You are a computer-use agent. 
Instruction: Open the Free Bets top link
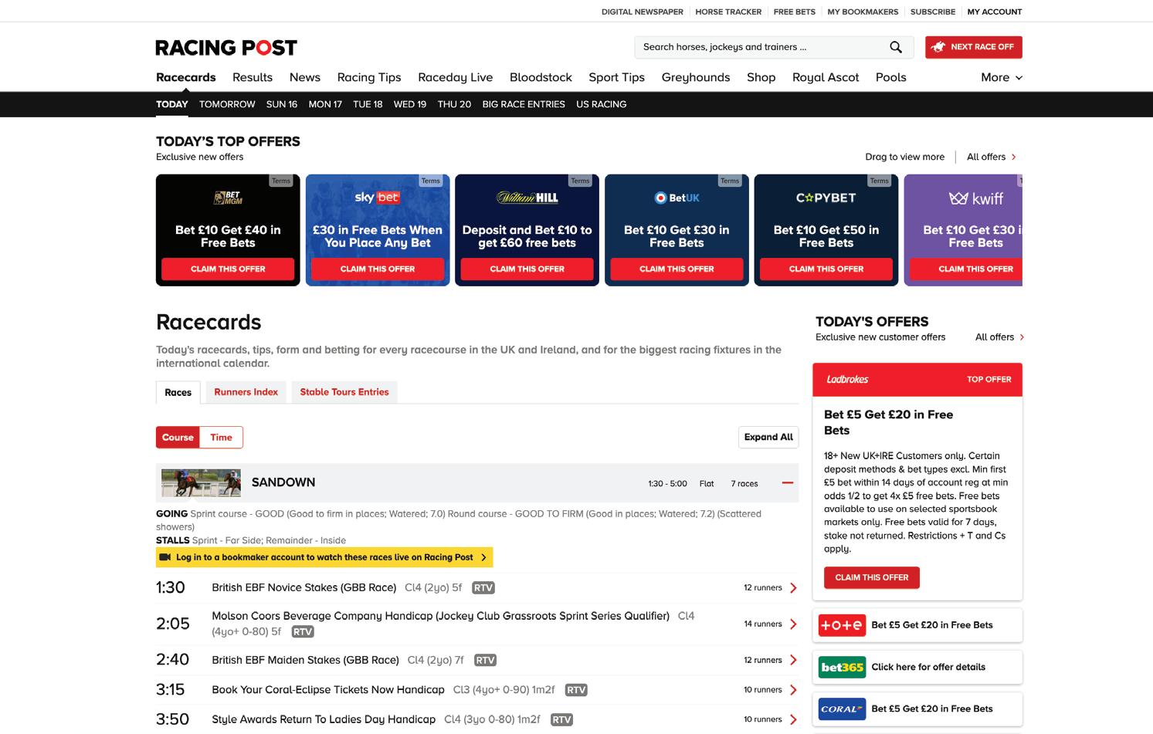[x=795, y=12]
